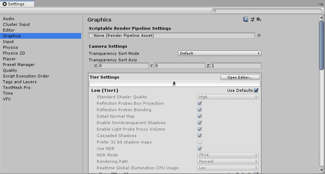
Task: Click the Transparency Sort Axis X field
Action: pos(124,66)
